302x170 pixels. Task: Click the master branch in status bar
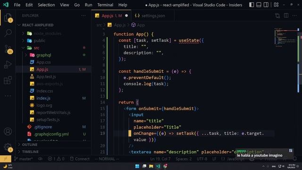pos(24,159)
